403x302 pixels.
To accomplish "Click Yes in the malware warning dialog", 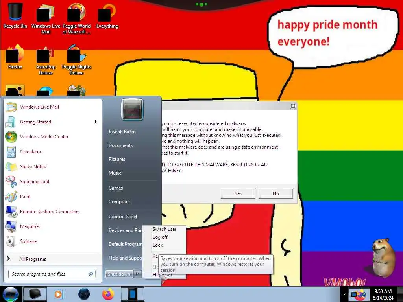I will (x=238, y=193).
